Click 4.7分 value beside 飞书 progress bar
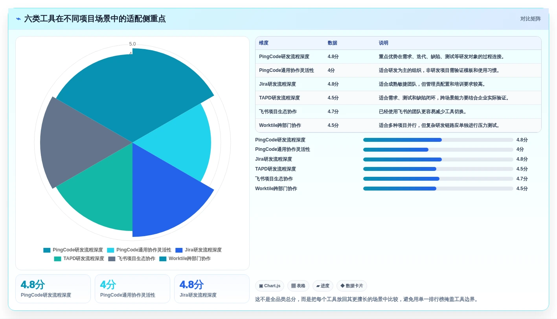 tap(522, 179)
